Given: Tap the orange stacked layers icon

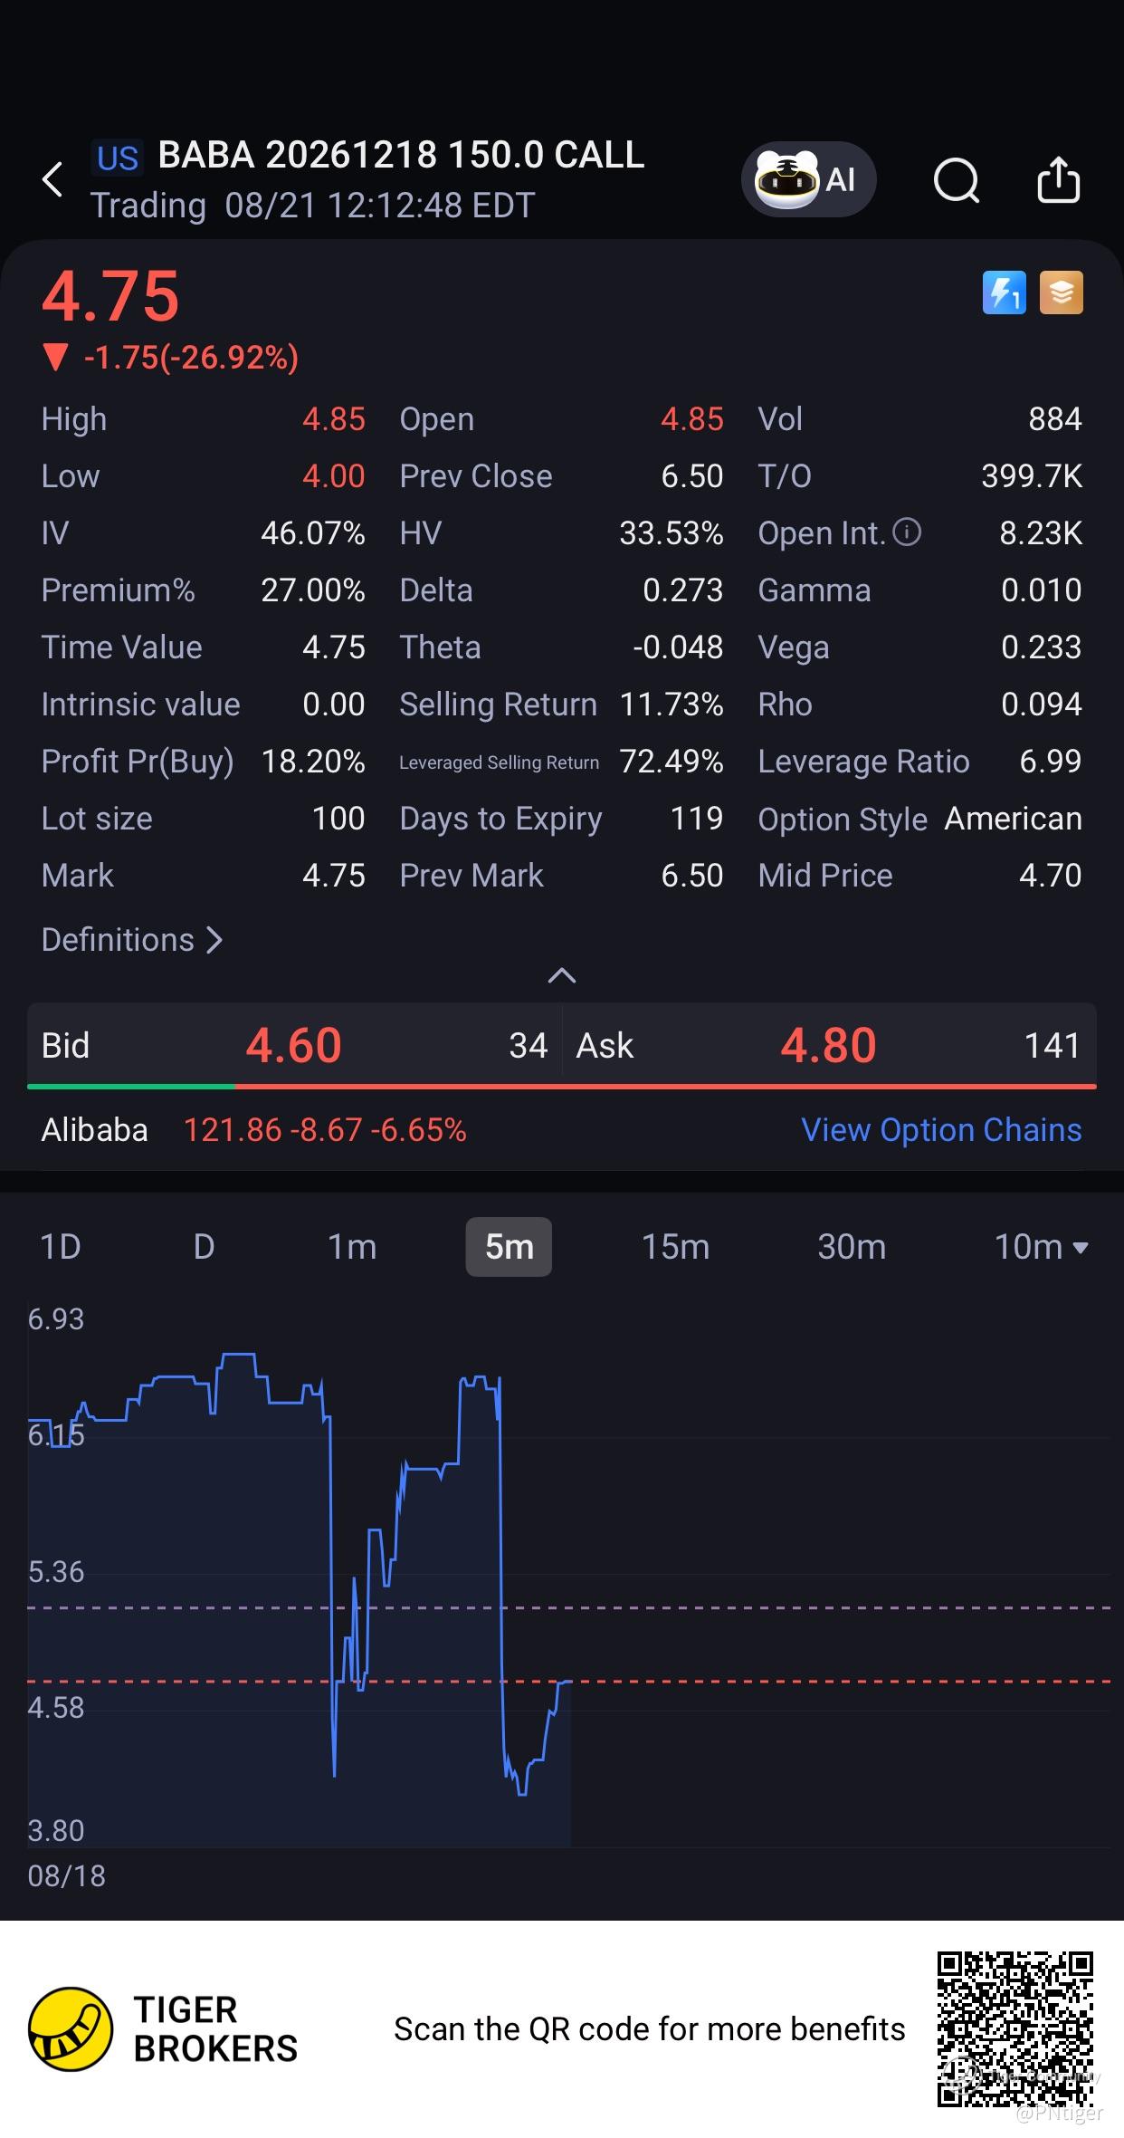Looking at the screenshot, I should click(x=1062, y=292).
